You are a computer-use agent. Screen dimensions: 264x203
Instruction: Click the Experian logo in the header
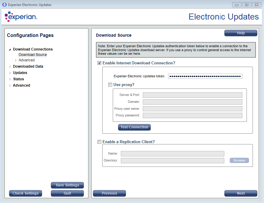[21, 17]
